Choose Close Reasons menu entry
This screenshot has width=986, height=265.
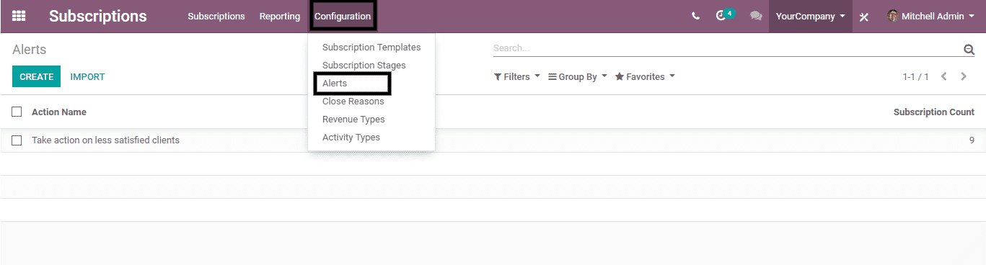[353, 102]
